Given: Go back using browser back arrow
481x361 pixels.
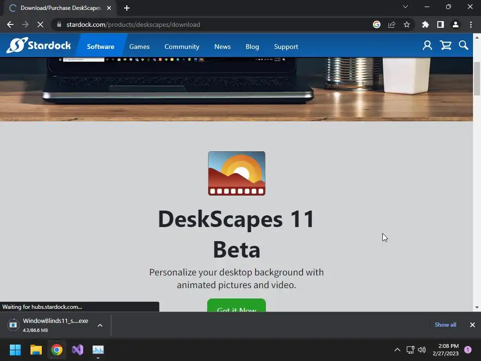Looking at the screenshot, I should tap(10, 24).
